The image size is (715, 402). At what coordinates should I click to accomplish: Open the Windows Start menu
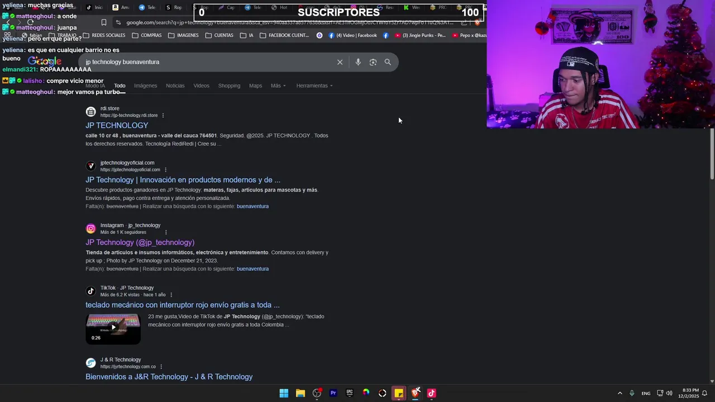point(284,393)
